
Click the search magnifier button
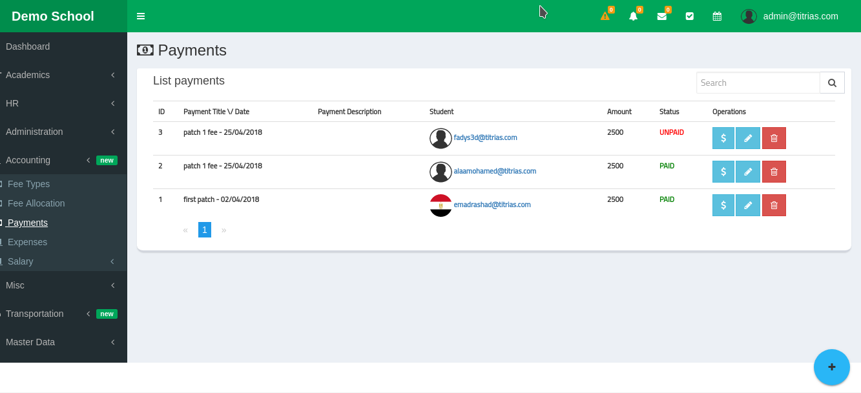832,83
